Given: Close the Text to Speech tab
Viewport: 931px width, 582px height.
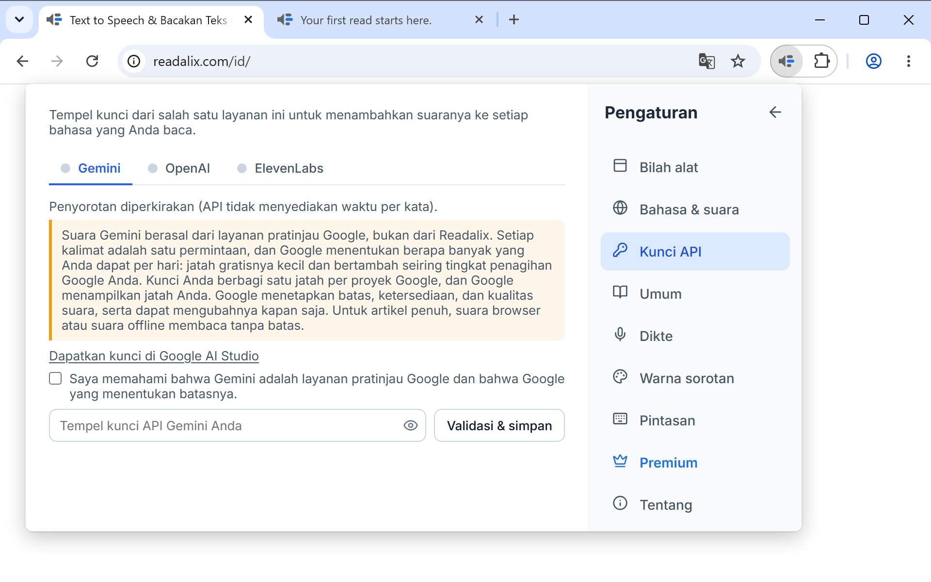Looking at the screenshot, I should 248,20.
